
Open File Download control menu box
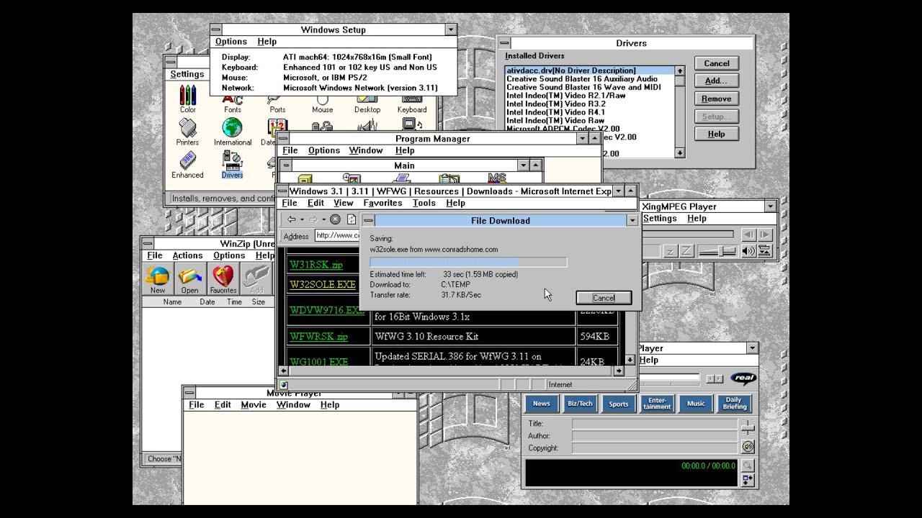[x=368, y=220]
